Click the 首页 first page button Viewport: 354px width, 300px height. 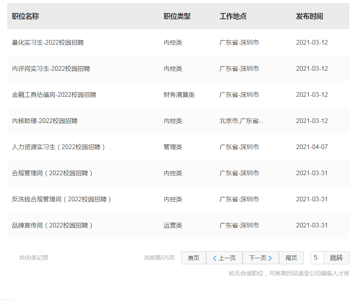pyautogui.click(x=193, y=258)
